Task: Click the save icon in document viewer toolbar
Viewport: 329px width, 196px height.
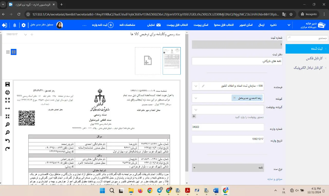Action: [x=7, y=85]
